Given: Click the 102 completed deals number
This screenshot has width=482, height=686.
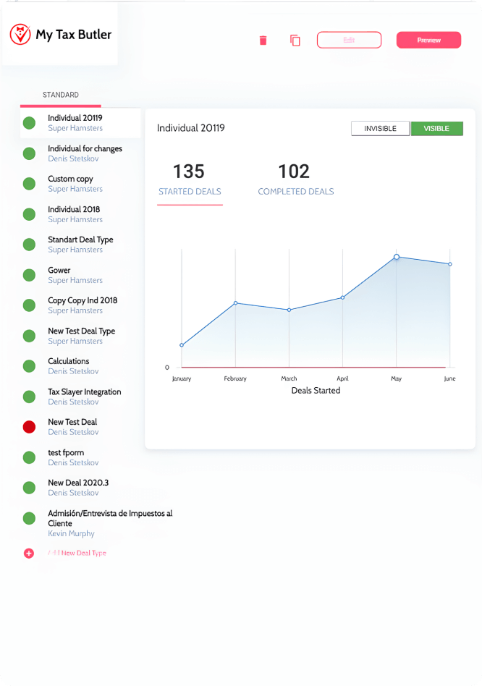Looking at the screenshot, I should click(x=295, y=171).
